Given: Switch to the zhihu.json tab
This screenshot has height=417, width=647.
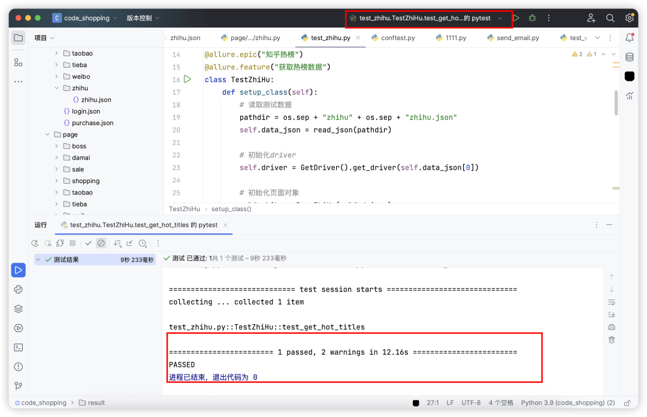Looking at the screenshot, I should (185, 38).
